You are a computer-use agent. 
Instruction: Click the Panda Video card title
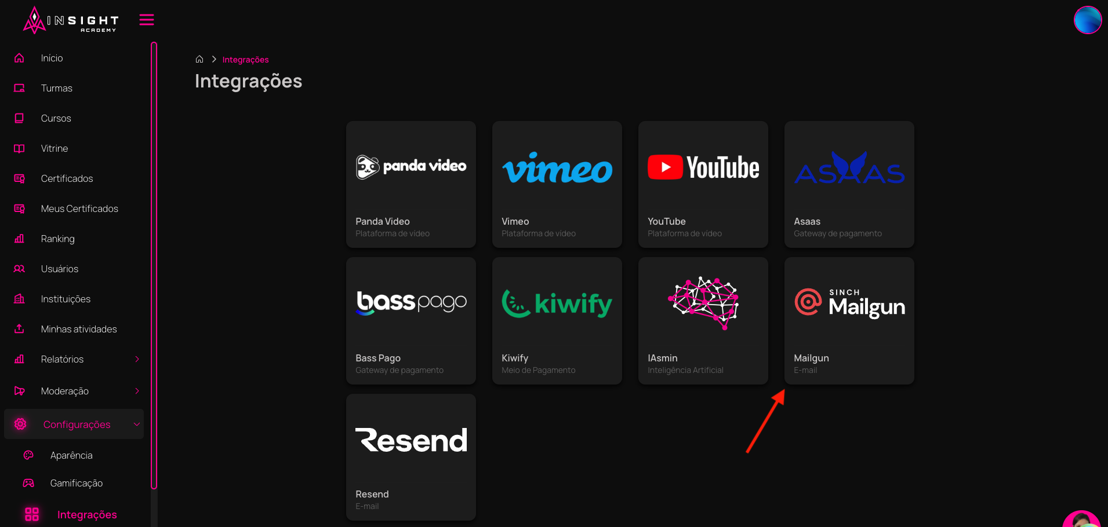383,221
